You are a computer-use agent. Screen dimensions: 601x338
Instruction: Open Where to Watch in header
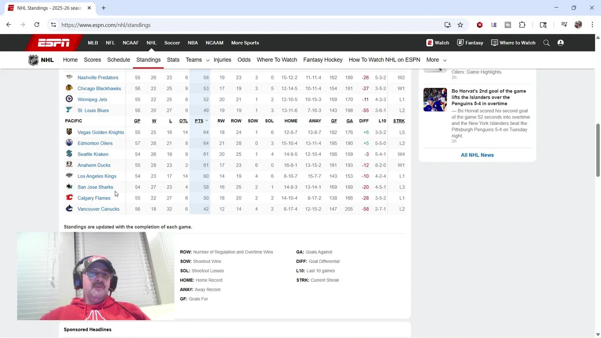(x=513, y=43)
